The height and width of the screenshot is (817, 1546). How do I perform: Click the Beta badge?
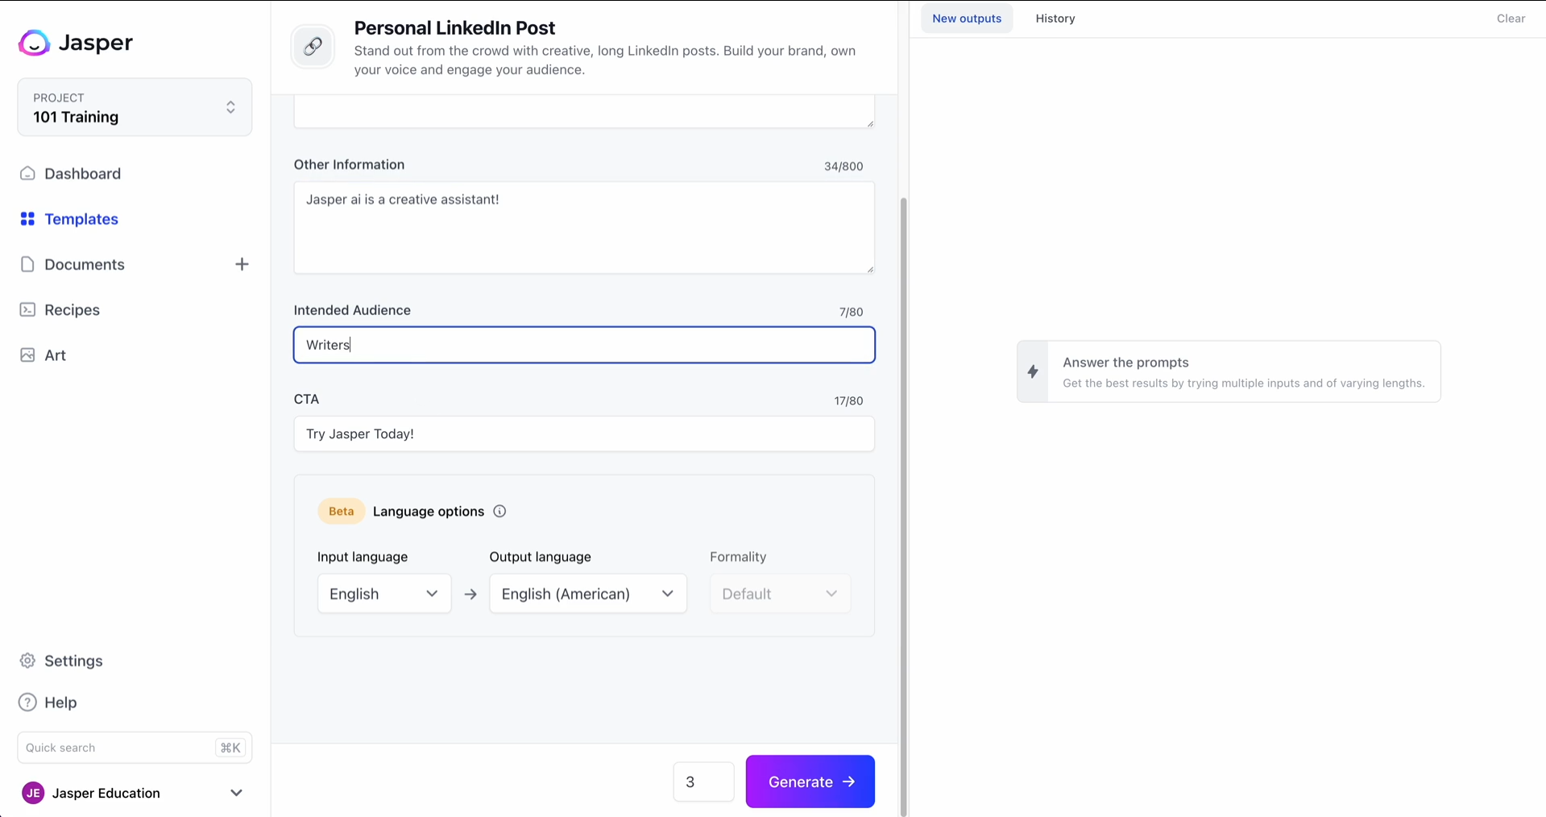tap(341, 512)
